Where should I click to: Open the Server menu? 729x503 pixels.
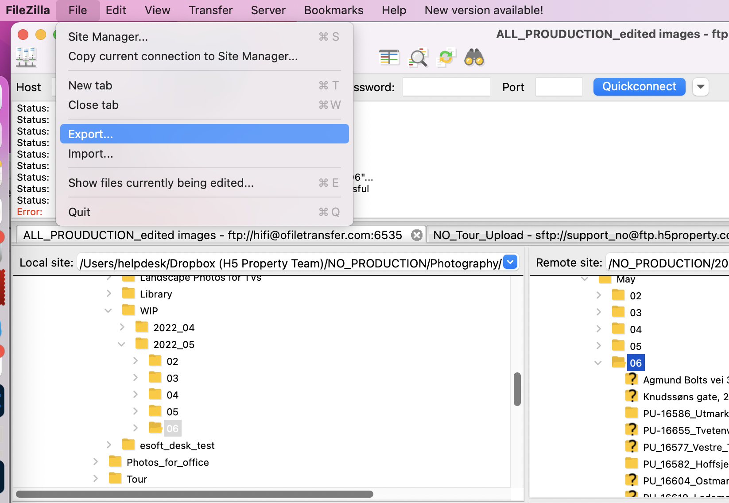click(x=268, y=10)
